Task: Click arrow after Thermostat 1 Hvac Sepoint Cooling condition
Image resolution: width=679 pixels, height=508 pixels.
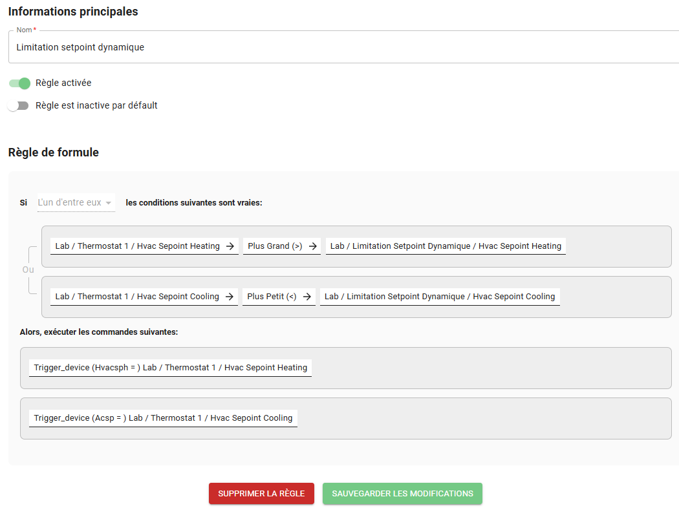Action: [230, 297]
